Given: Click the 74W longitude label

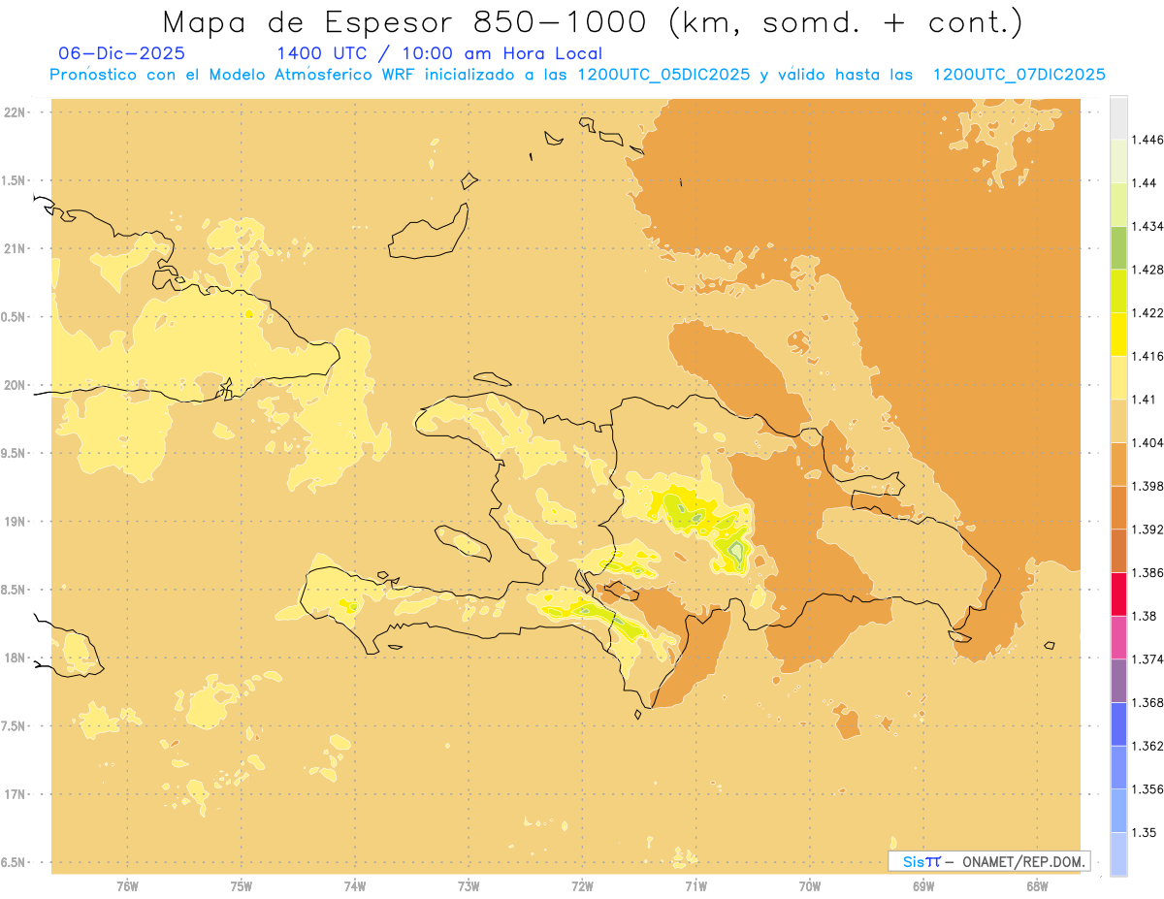Looking at the screenshot, I should (355, 885).
